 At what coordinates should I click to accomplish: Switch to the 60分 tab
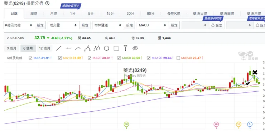click(x=150, y=14)
